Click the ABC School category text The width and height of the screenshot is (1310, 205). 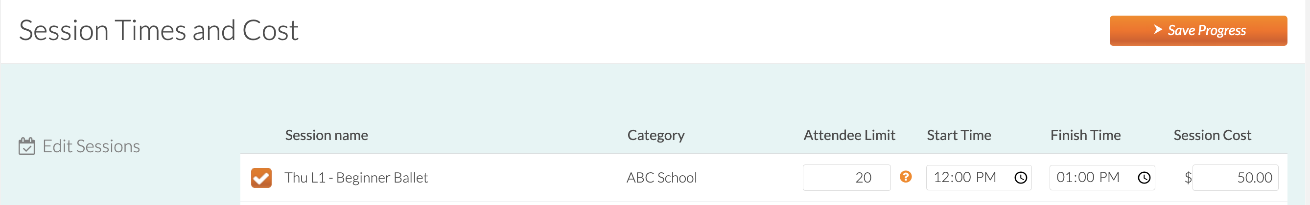coord(662,178)
